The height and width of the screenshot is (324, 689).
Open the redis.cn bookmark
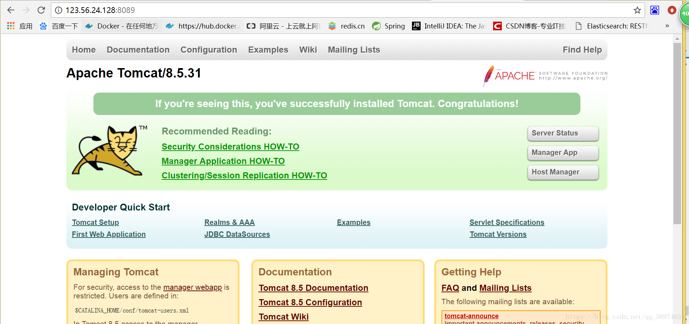pos(346,26)
